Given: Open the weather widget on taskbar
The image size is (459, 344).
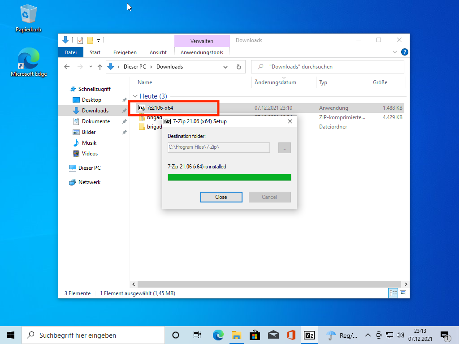Looking at the screenshot, I should (x=341, y=335).
